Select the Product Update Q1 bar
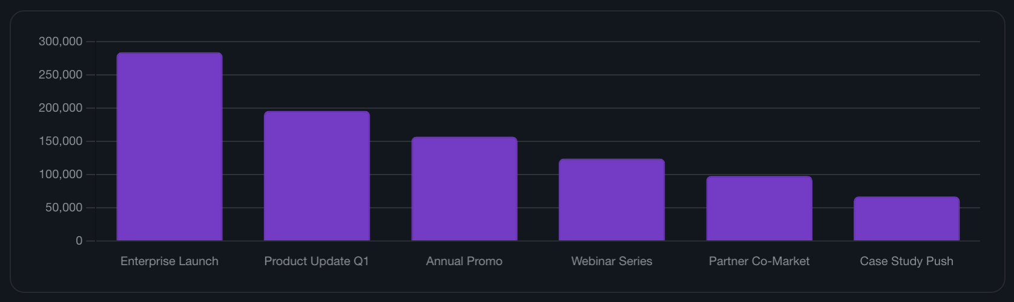Viewport: 1014px width, 302px height. pos(316,176)
